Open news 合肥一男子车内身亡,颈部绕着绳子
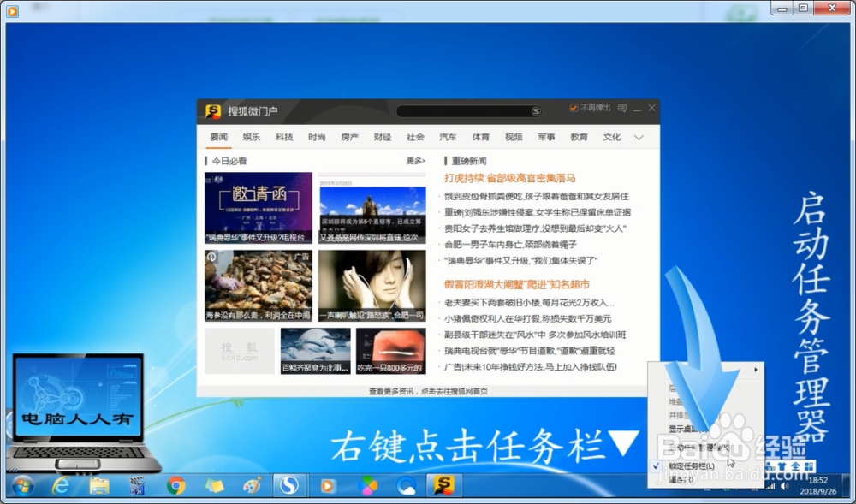856x504 pixels. pyautogui.click(x=510, y=245)
